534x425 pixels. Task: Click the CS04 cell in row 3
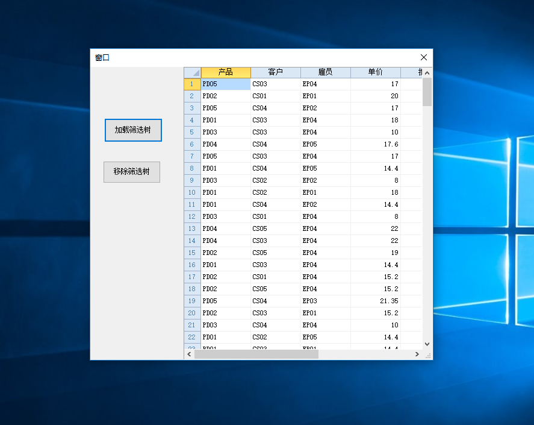point(276,108)
